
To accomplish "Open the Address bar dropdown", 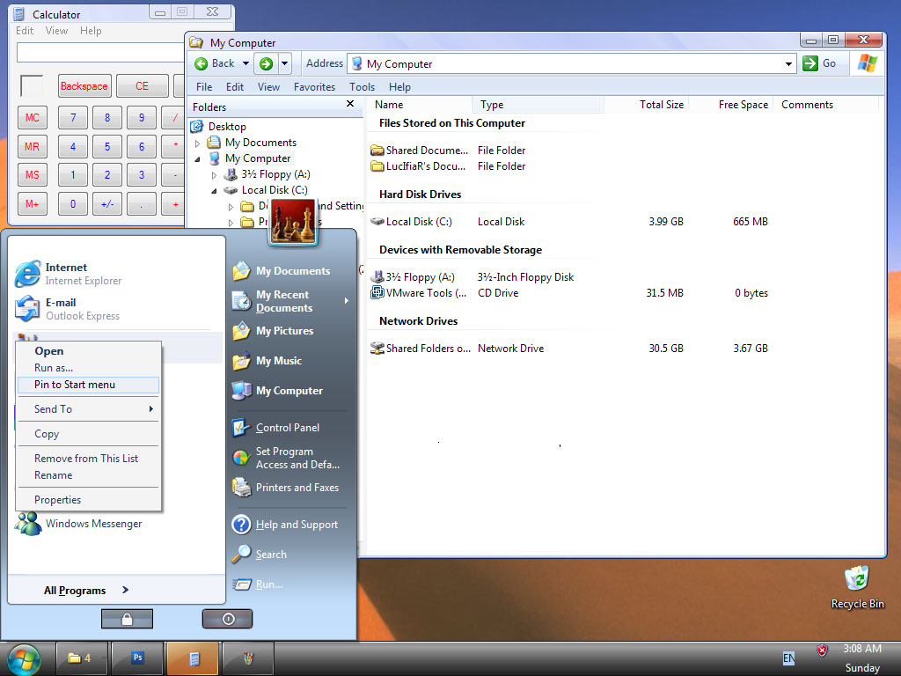I will [x=789, y=64].
